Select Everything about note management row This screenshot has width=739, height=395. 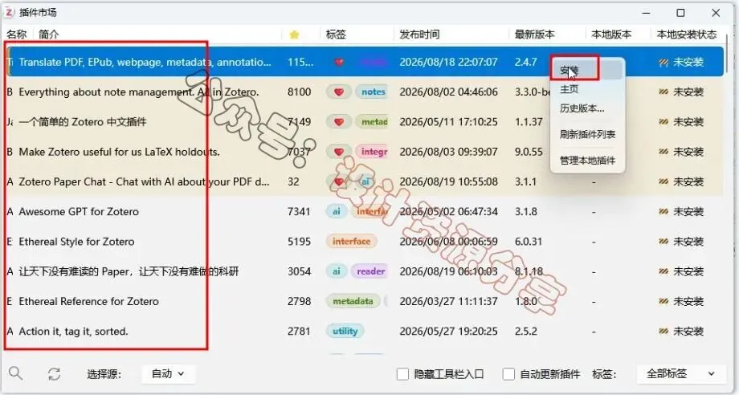pos(365,92)
